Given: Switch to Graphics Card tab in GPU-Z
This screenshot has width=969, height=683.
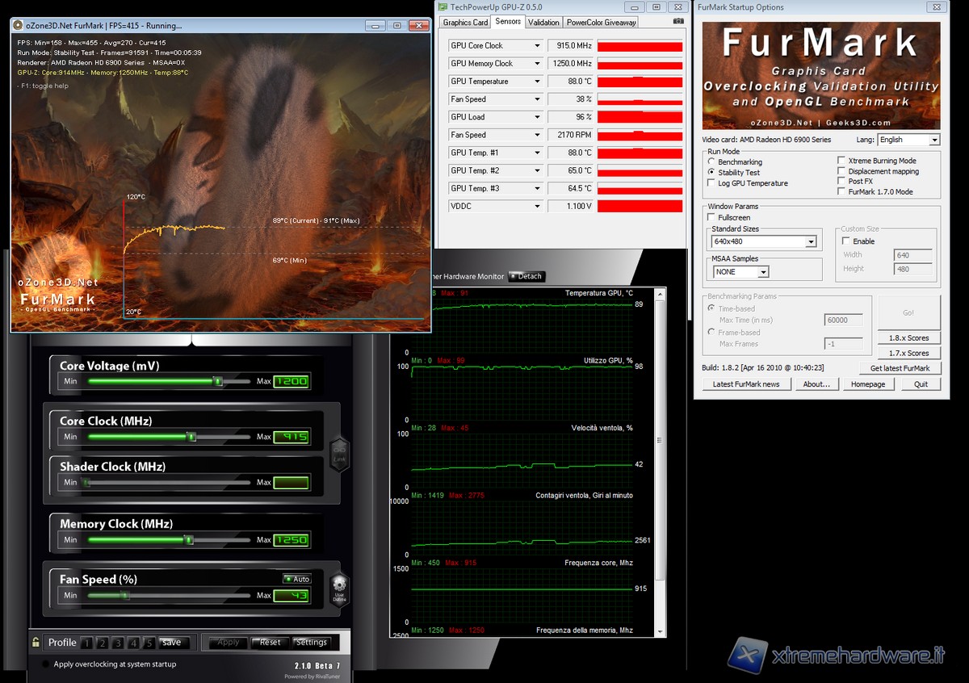Looking at the screenshot, I should (x=465, y=23).
